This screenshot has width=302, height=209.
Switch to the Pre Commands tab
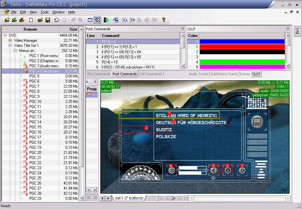tap(99, 74)
